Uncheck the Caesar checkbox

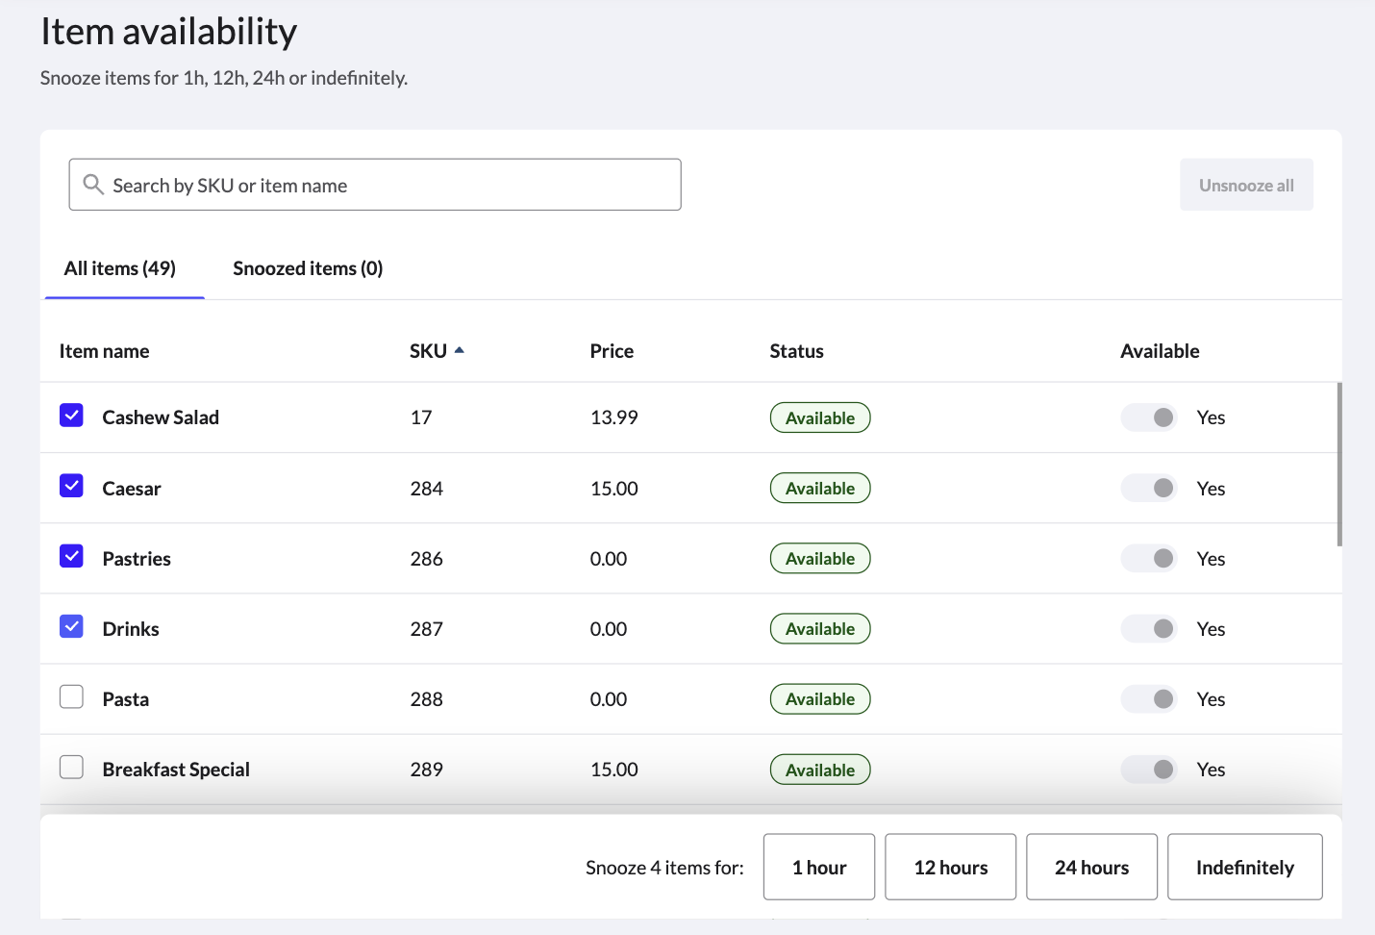click(x=71, y=486)
